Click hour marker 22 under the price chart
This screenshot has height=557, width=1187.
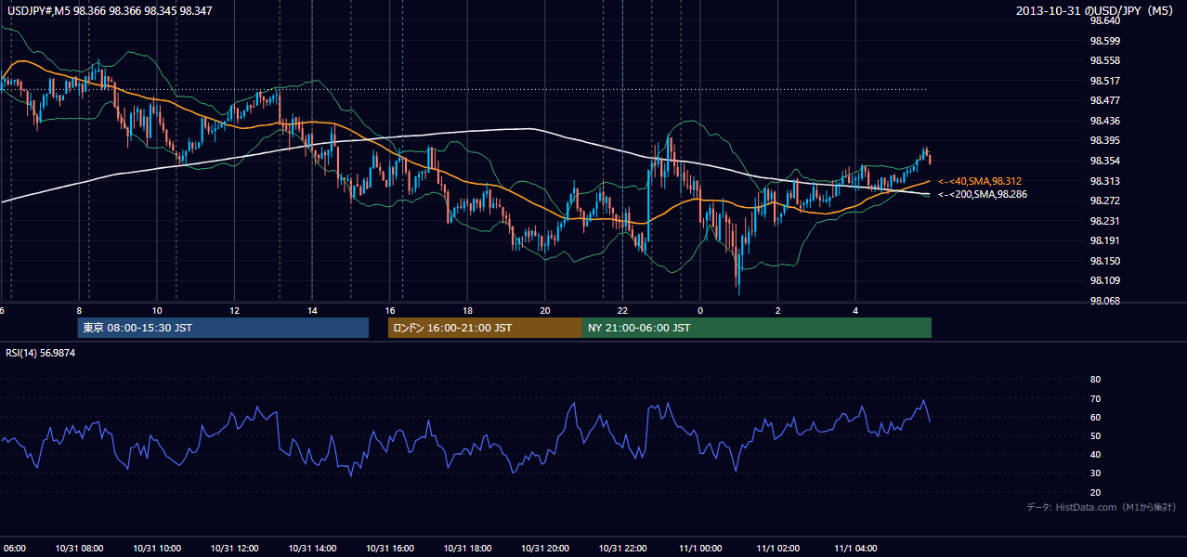623,310
